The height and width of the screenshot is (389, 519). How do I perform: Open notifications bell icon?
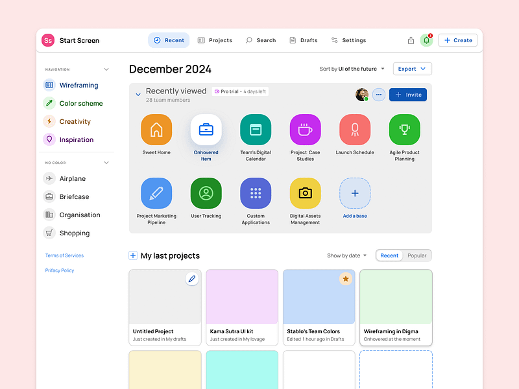pos(427,40)
